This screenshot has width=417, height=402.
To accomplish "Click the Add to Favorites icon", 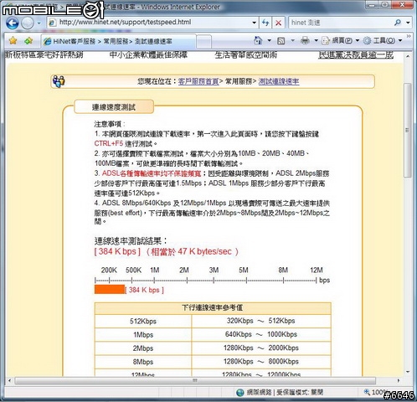I will tap(28, 41).
